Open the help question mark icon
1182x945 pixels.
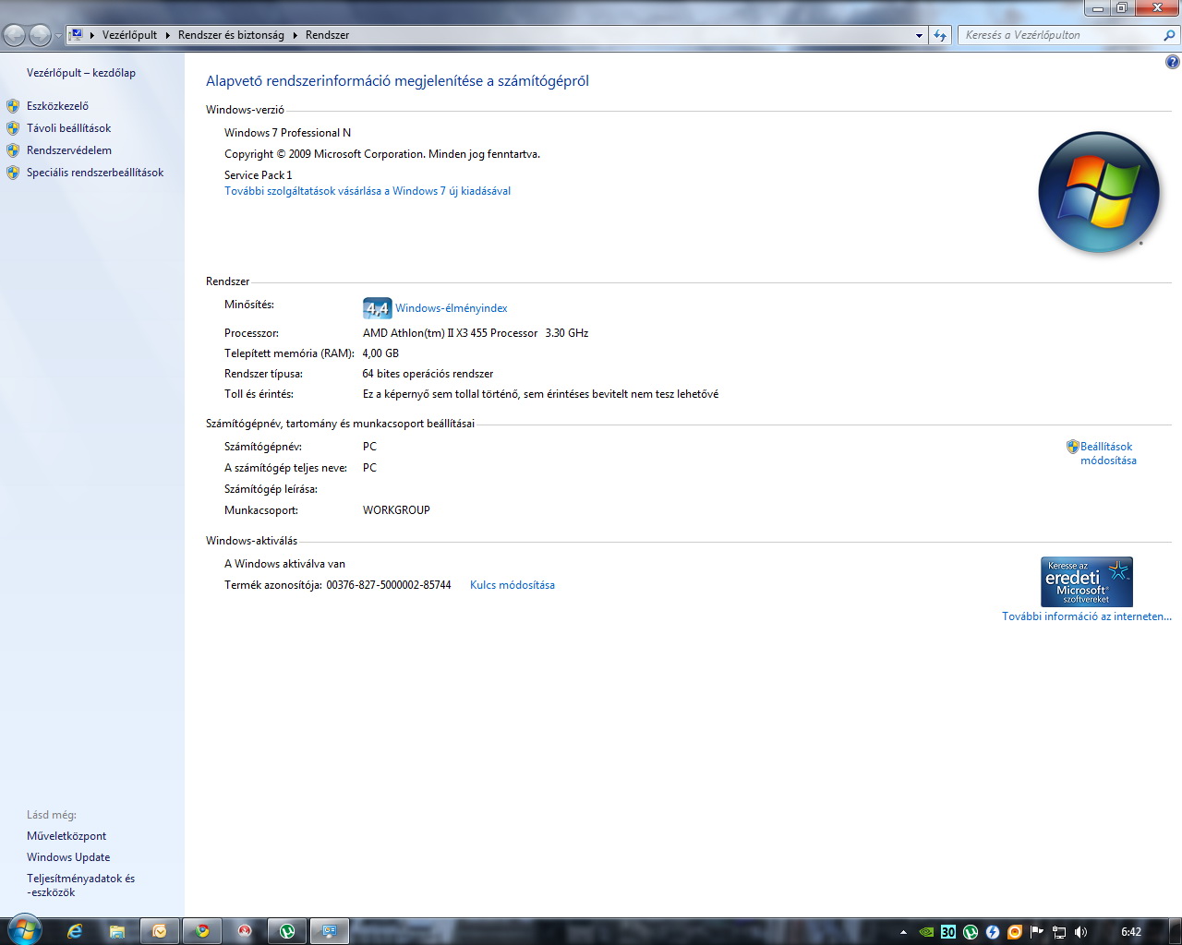[1172, 63]
